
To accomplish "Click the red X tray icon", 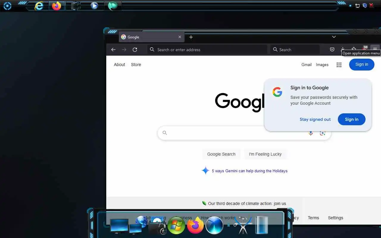I will coord(371,5).
